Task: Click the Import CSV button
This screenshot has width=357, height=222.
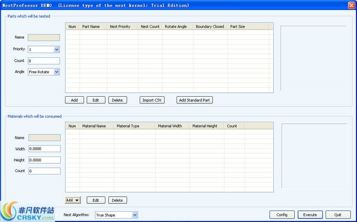Action: [x=152, y=100]
